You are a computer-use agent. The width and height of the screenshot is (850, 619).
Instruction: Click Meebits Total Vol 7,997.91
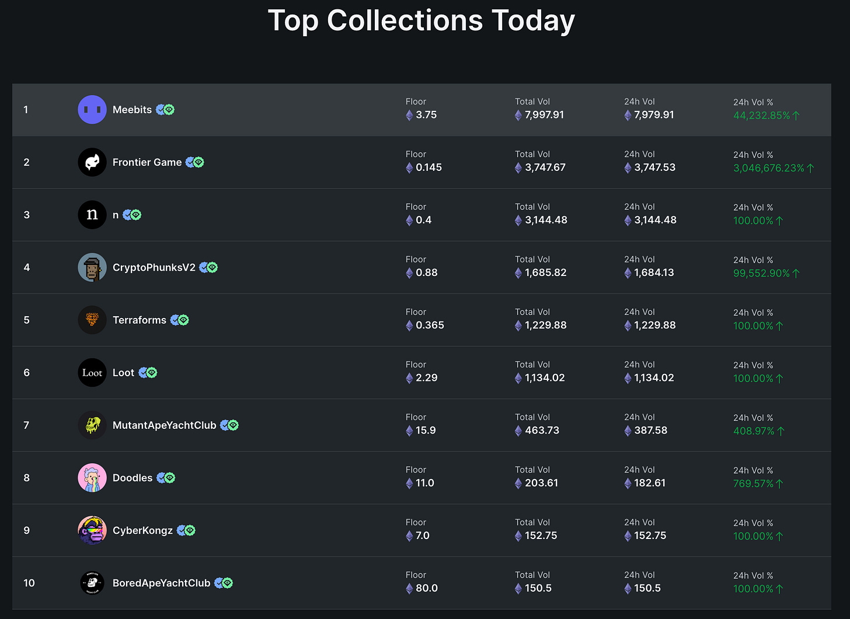coord(544,115)
